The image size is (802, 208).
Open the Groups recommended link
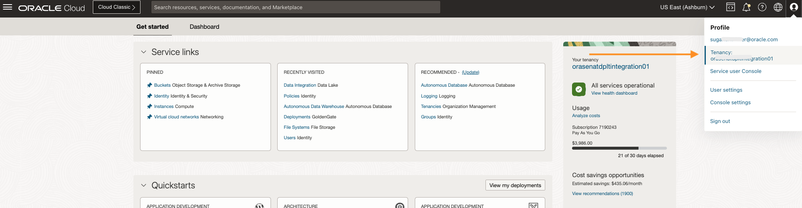(x=428, y=117)
